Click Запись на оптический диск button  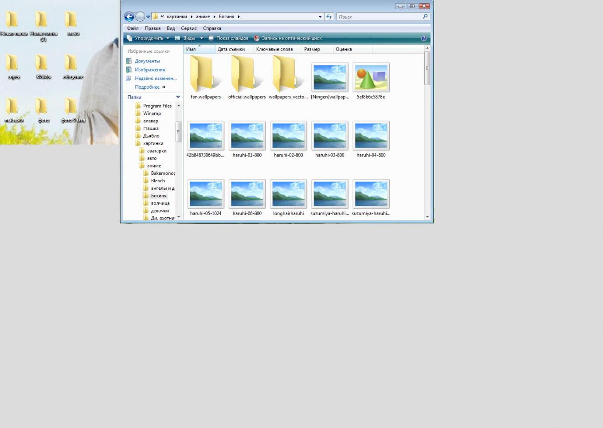(x=288, y=39)
